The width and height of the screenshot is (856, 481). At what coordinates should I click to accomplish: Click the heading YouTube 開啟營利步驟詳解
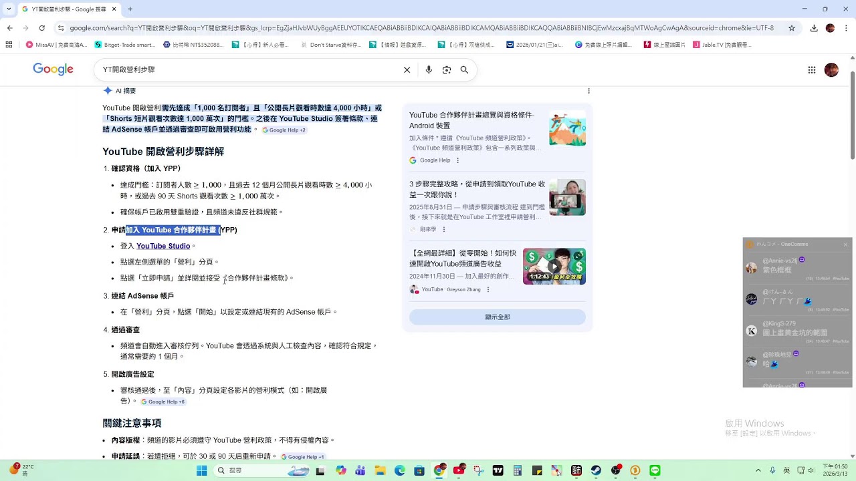(163, 152)
